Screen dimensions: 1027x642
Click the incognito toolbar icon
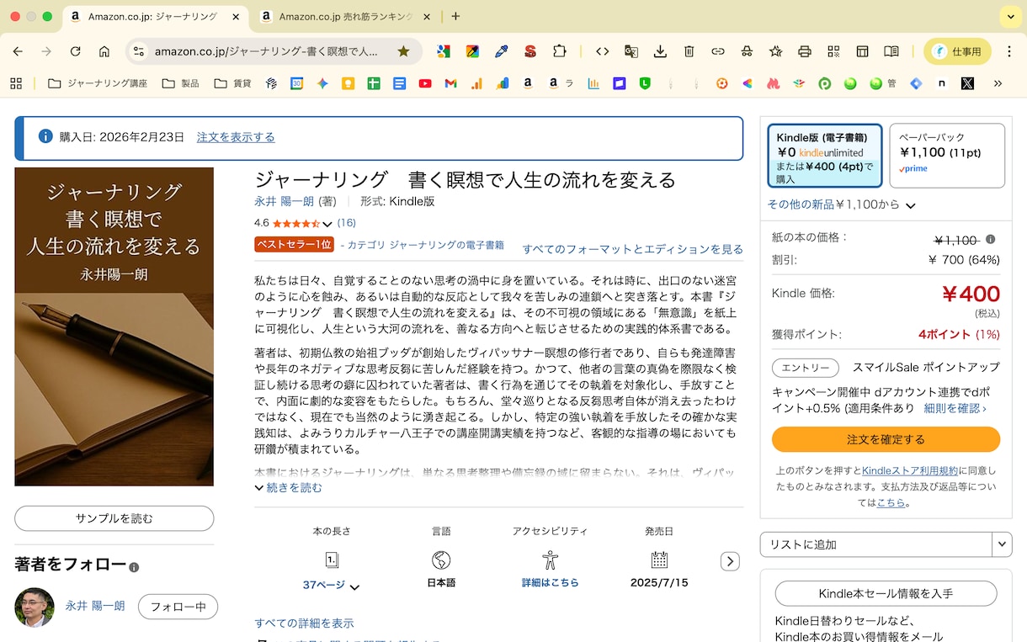747,51
